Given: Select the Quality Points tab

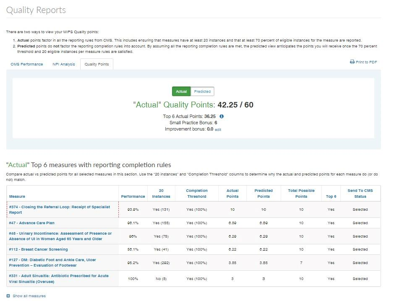Looking at the screenshot, I should coord(97,64).
